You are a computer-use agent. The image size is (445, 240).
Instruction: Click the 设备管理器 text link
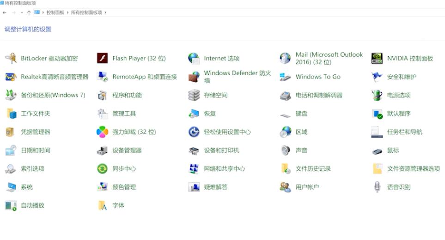coord(127,150)
